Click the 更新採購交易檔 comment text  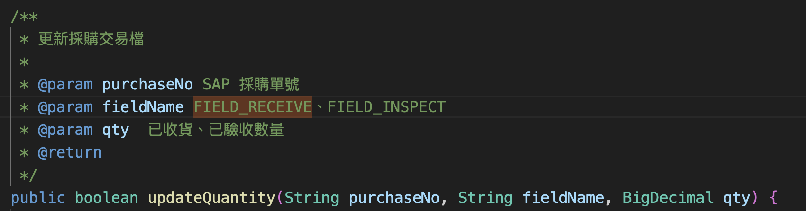91,39
